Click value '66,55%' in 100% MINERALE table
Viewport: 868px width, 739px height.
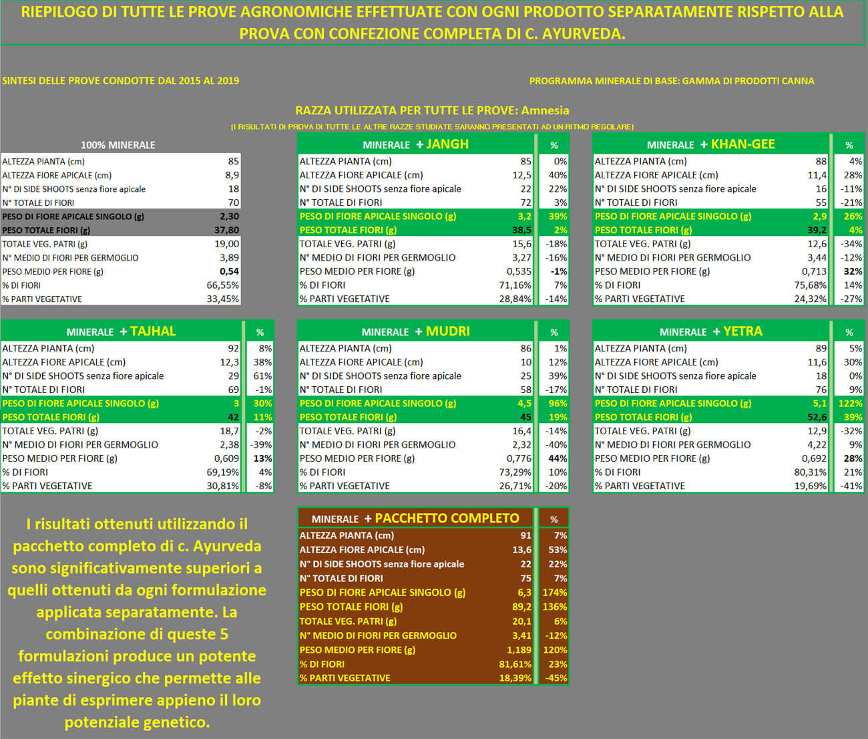coord(223,285)
